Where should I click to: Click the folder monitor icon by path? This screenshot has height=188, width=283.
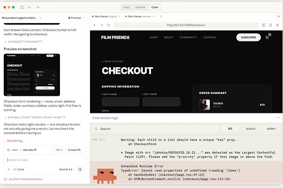(5, 179)
